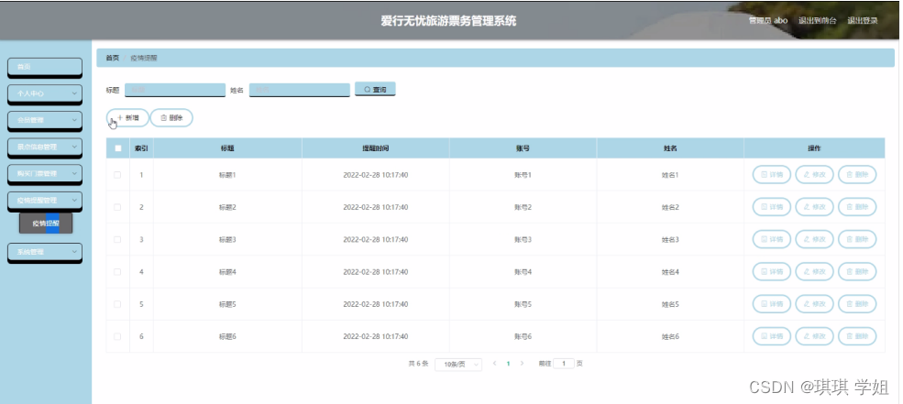This screenshot has width=903, height=404.
Task: Edit row 标题2 via 修改
Action: (x=814, y=207)
